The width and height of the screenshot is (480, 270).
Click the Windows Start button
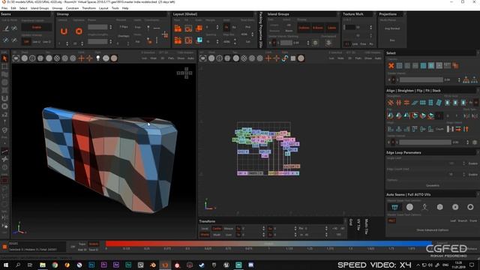click(x=5, y=265)
